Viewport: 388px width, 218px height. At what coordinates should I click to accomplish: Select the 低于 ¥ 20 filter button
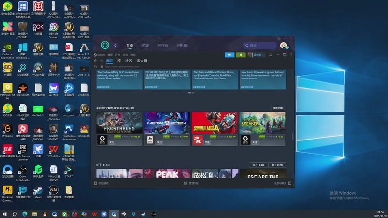coord(277,165)
